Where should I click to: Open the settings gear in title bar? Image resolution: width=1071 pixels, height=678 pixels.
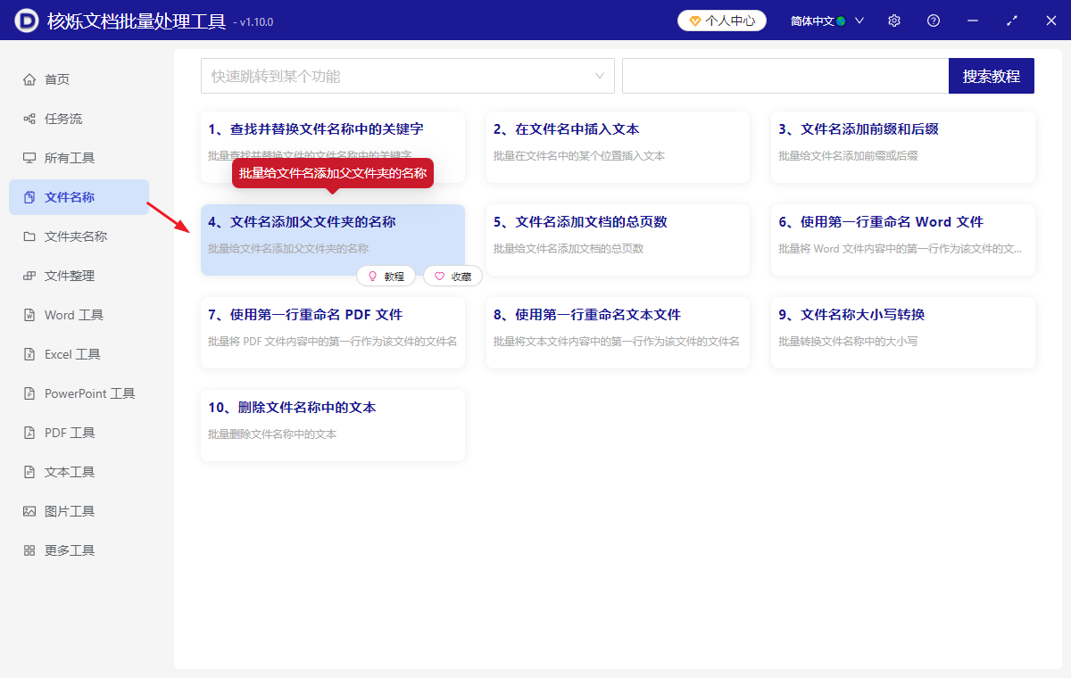893,20
